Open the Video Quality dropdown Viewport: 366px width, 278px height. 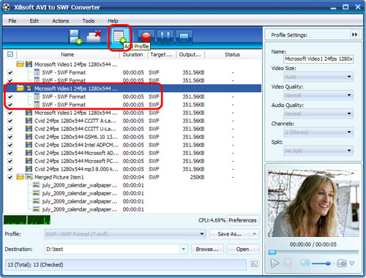click(x=318, y=95)
